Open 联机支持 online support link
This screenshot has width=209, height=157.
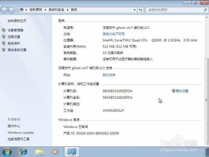pyautogui.click(x=109, y=75)
